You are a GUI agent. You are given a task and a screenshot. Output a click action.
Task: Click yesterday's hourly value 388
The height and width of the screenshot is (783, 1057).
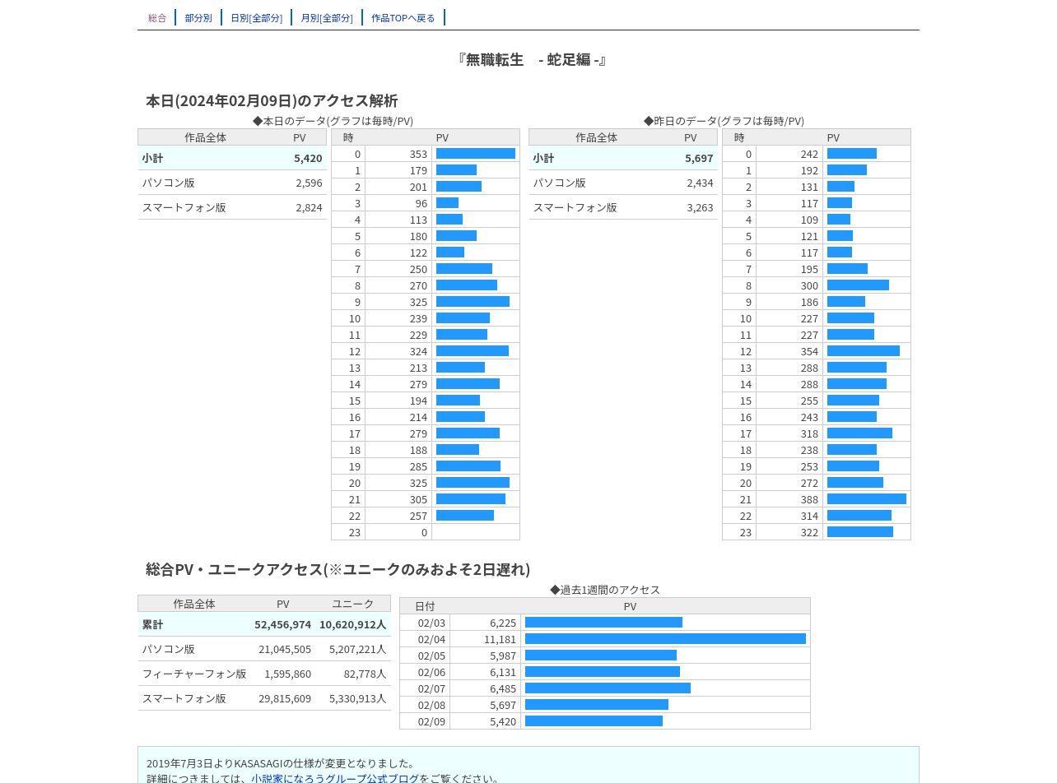point(809,499)
